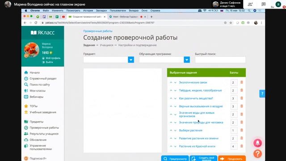Move Твёрдые, жидкие, газообразные task up

point(171,90)
